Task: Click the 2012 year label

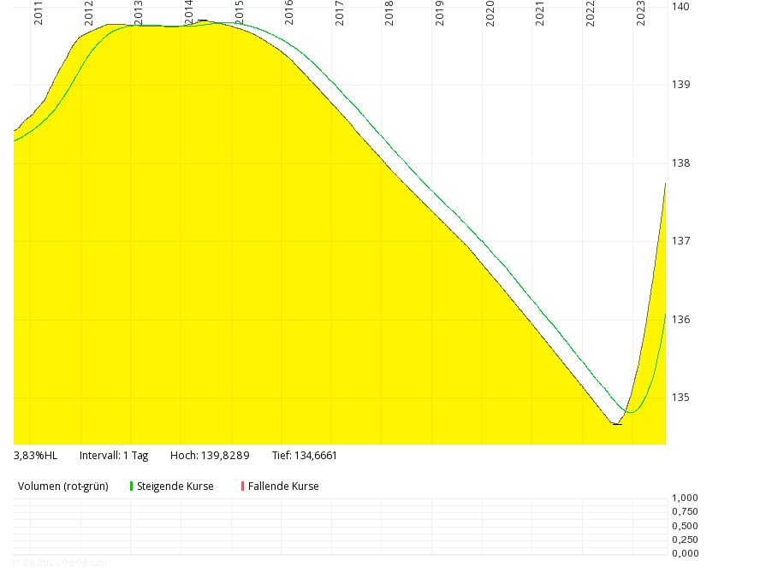Action: pos(88,13)
